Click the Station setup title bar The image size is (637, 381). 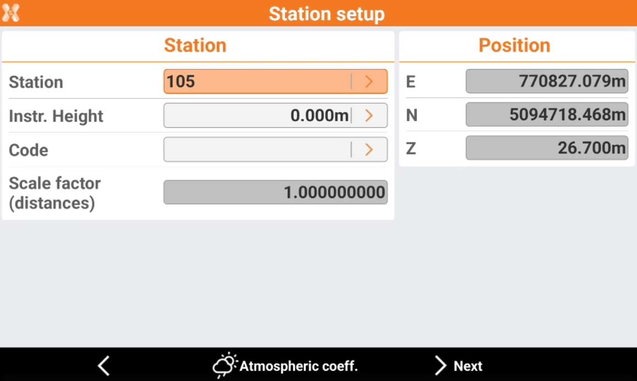(x=326, y=14)
